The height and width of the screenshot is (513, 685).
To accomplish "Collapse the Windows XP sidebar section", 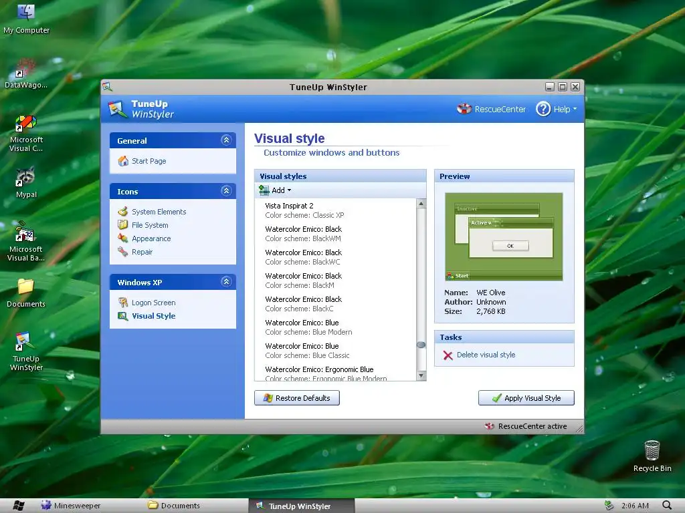I will (226, 281).
